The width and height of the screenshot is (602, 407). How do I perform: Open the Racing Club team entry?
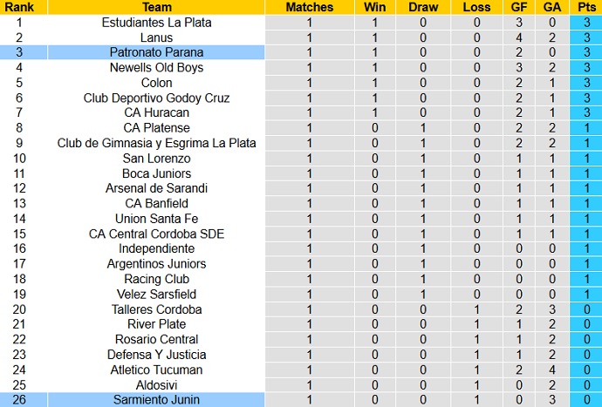click(x=156, y=279)
